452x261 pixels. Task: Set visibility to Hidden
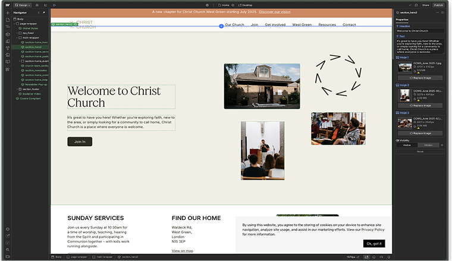click(x=428, y=145)
